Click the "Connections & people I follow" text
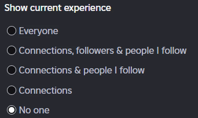 click(x=82, y=70)
